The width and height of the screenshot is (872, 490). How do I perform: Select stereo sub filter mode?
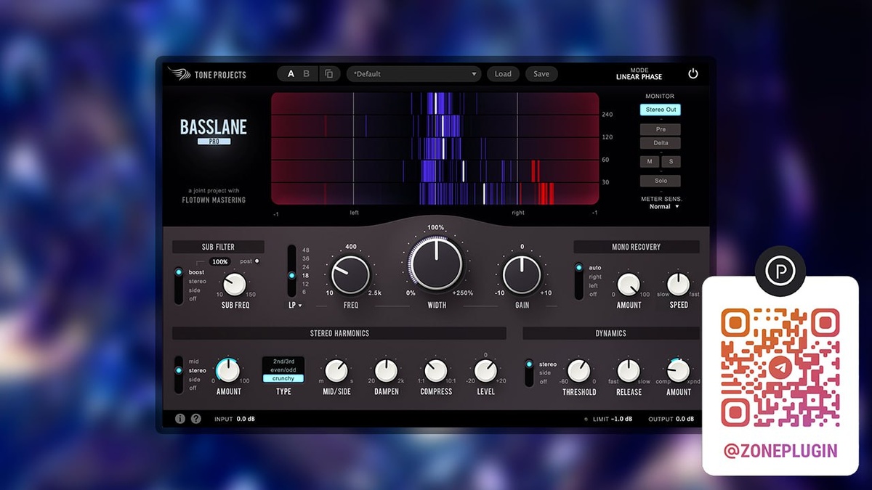point(198,281)
